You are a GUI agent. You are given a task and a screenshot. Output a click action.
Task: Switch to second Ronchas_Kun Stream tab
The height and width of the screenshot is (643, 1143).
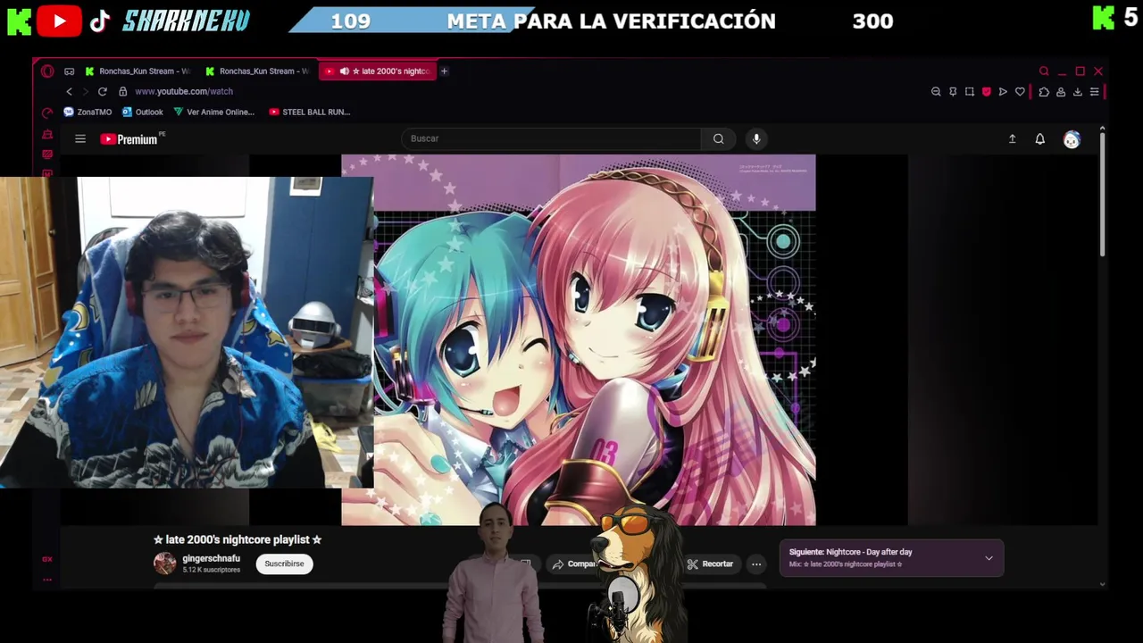click(258, 71)
